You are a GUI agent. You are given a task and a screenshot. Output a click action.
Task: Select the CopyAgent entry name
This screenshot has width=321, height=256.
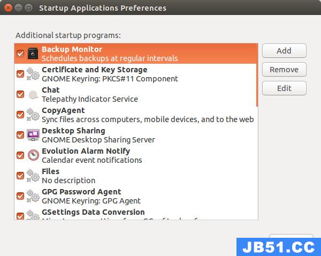(63, 110)
